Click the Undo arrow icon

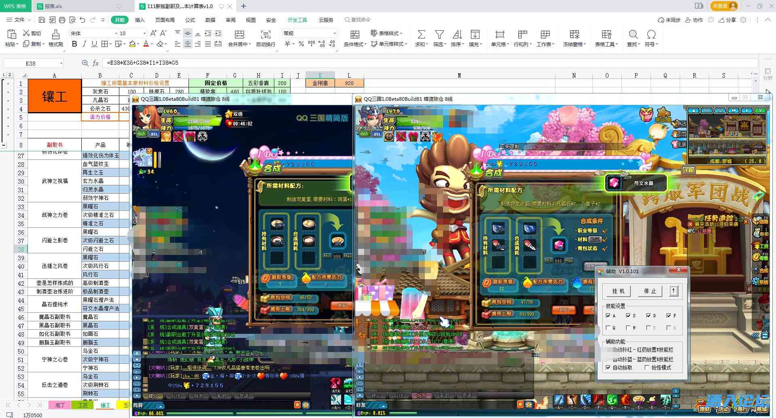83,20
